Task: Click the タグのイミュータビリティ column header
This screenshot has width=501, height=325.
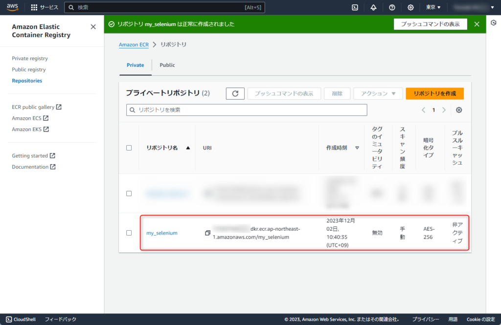Action: 377,148
